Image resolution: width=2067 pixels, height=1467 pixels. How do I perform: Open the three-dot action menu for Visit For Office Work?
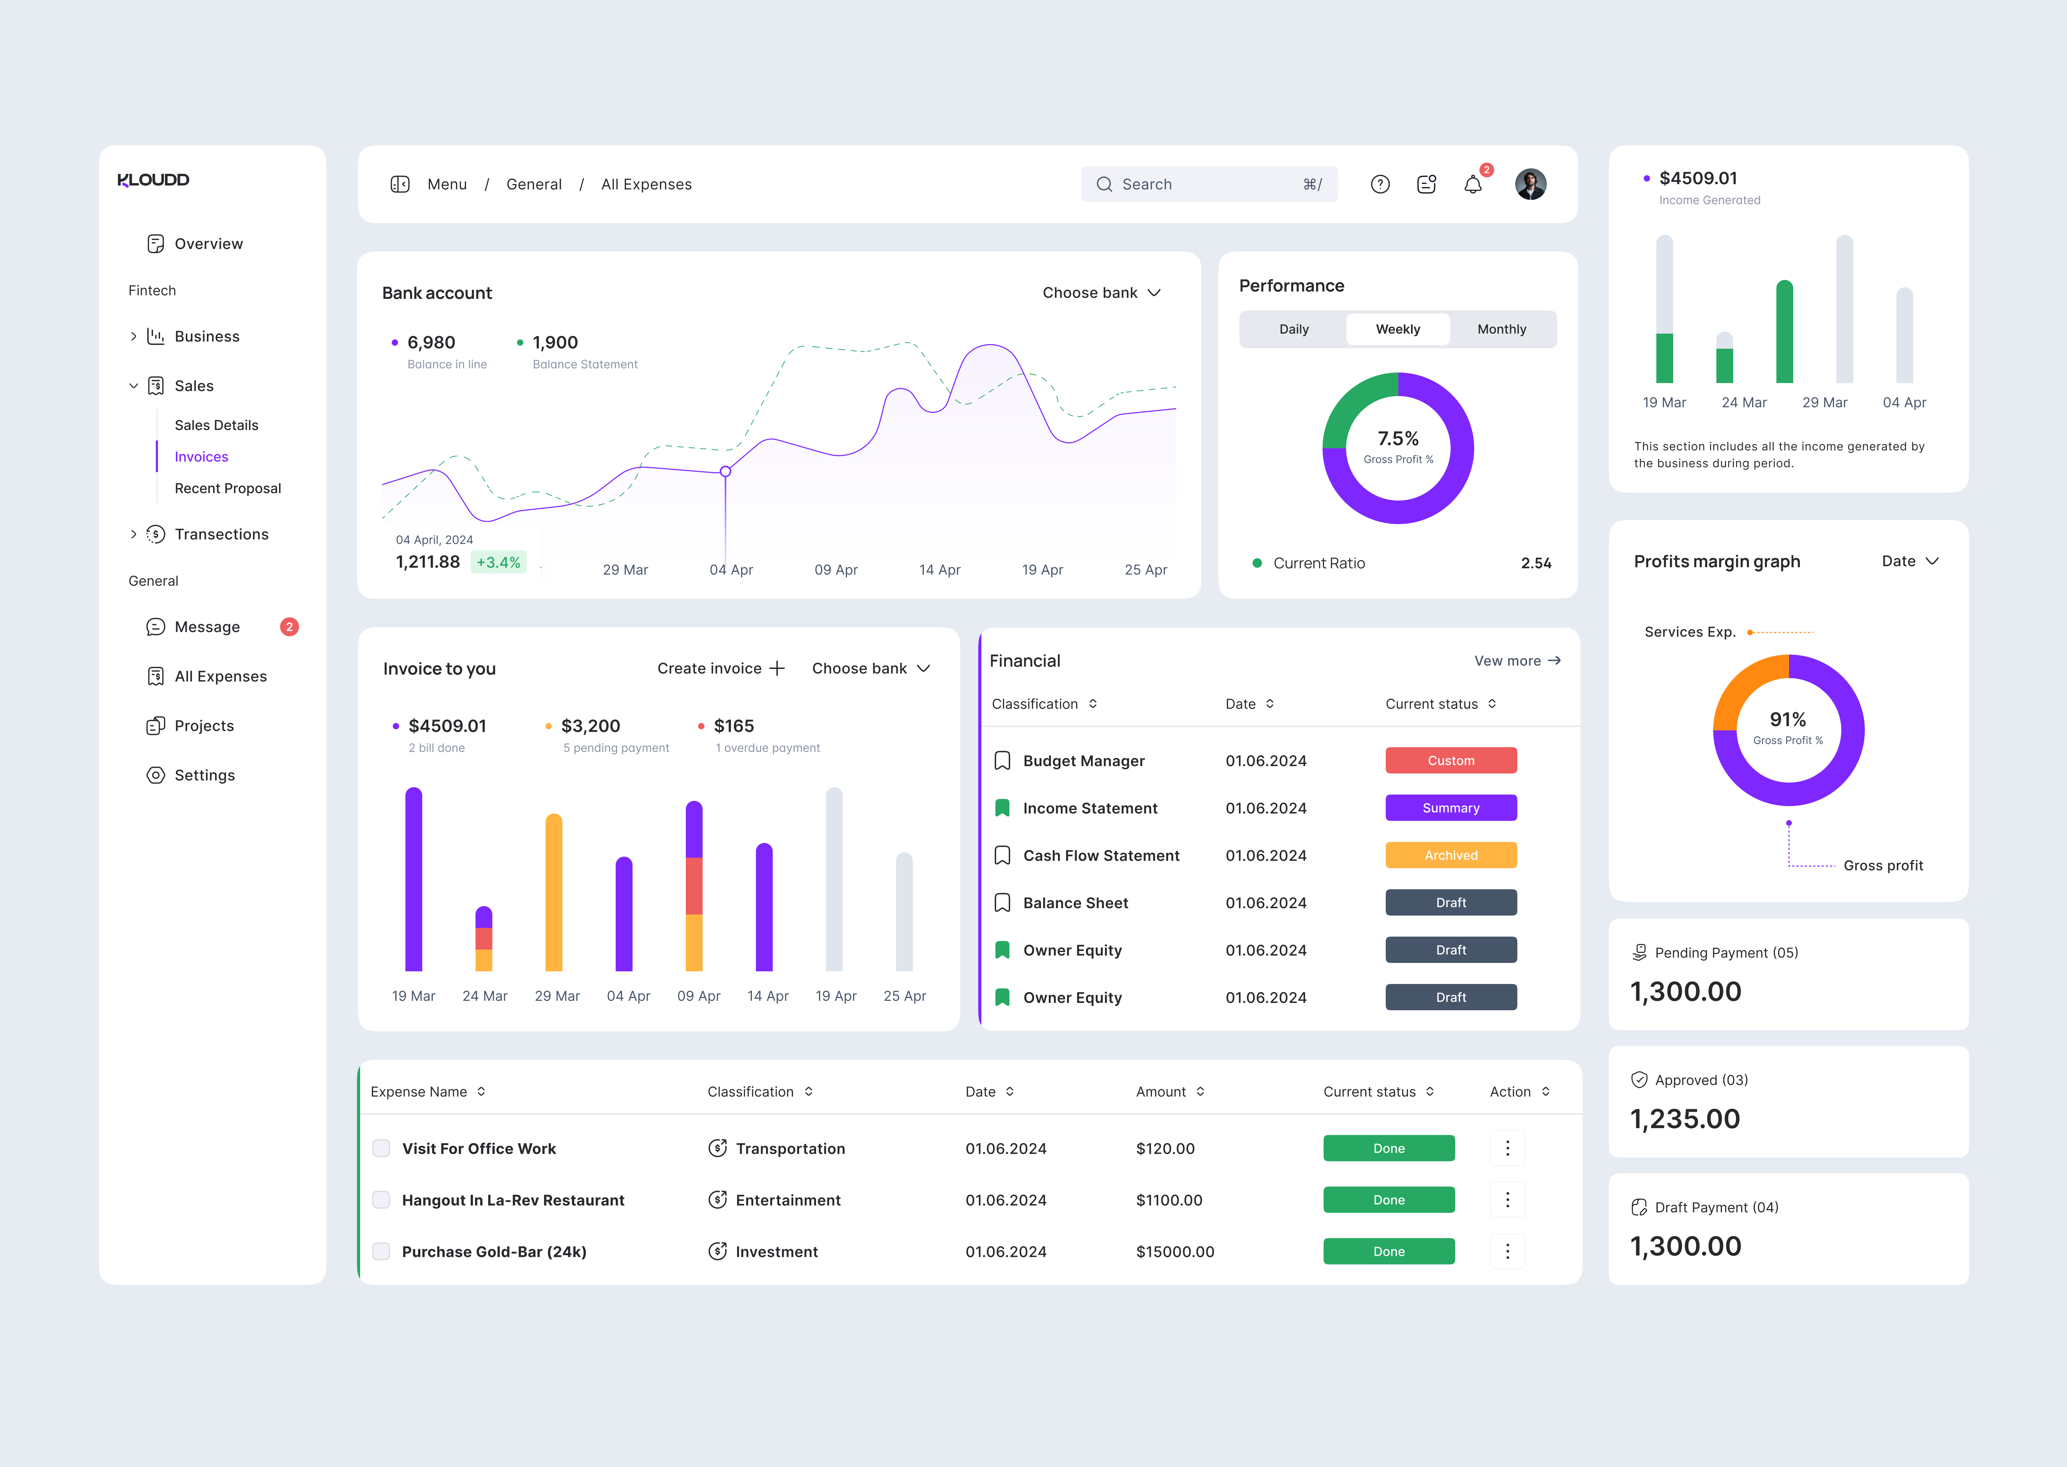pos(1507,1148)
